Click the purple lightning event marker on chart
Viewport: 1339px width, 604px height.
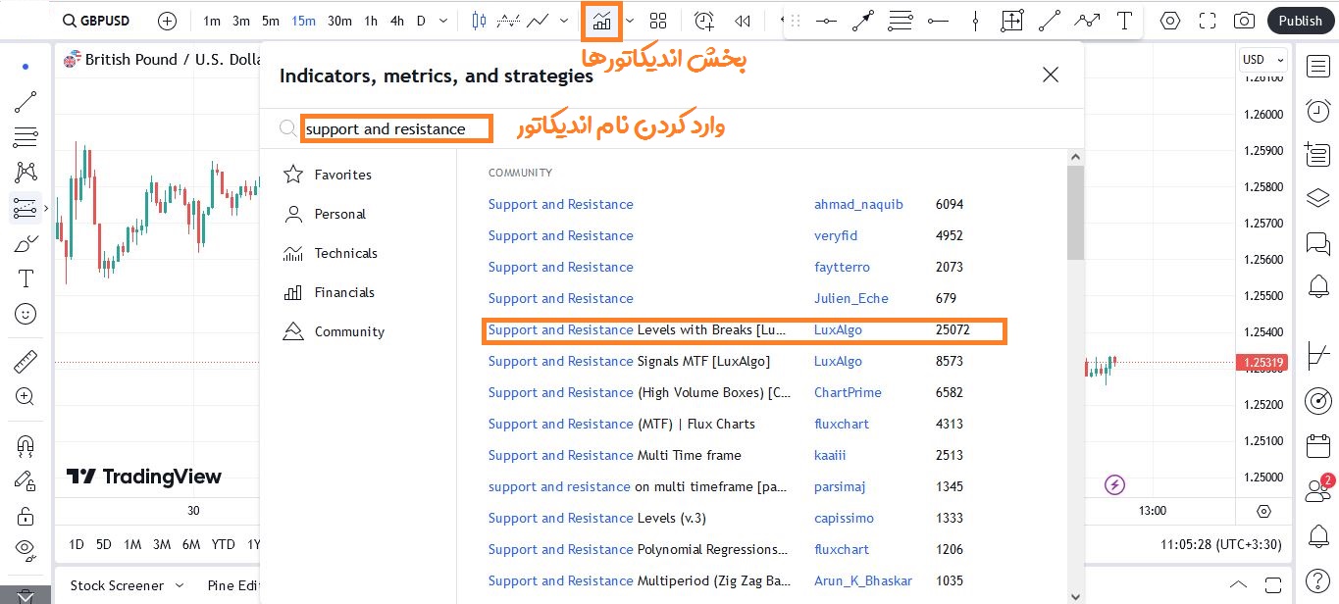pyautogui.click(x=1114, y=483)
